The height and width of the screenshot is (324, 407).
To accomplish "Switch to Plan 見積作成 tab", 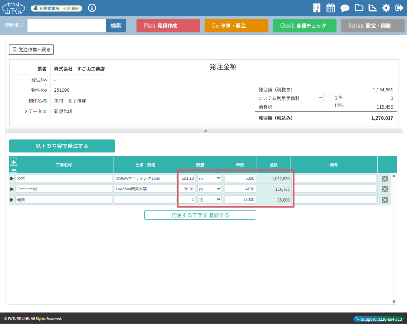I will pyautogui.click(x=168, y=26).
